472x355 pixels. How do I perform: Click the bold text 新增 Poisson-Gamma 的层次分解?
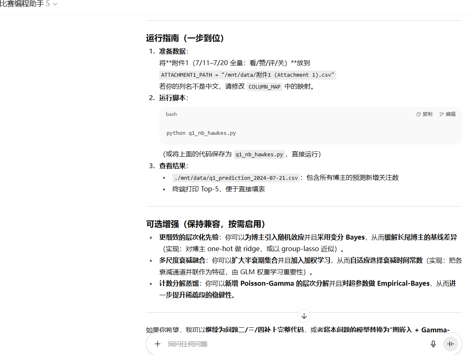point(277,284)
